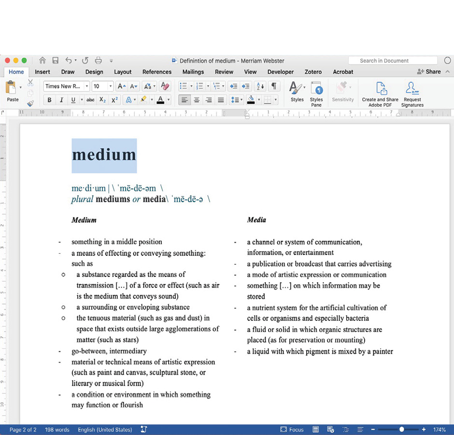This screenshot has width=454, height=435.
Task: Click the Format Painter brush icon
Action: click(30, 103)
